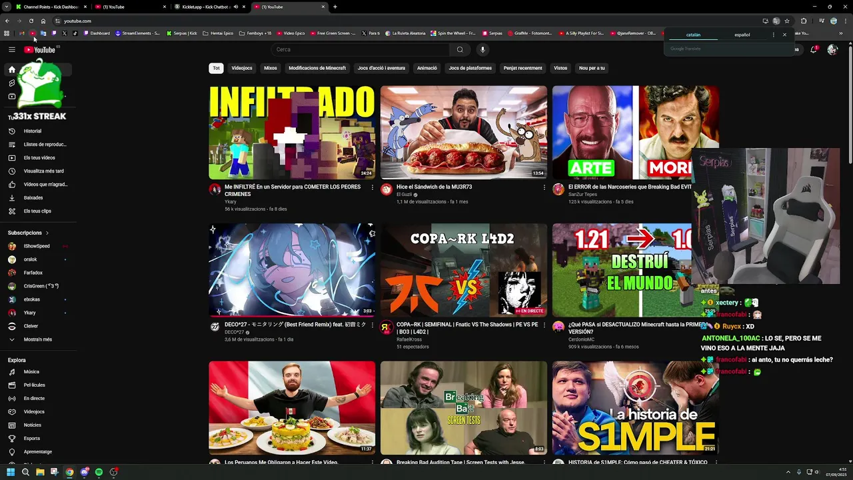Start voice search with microphone icon

(482, 49)
